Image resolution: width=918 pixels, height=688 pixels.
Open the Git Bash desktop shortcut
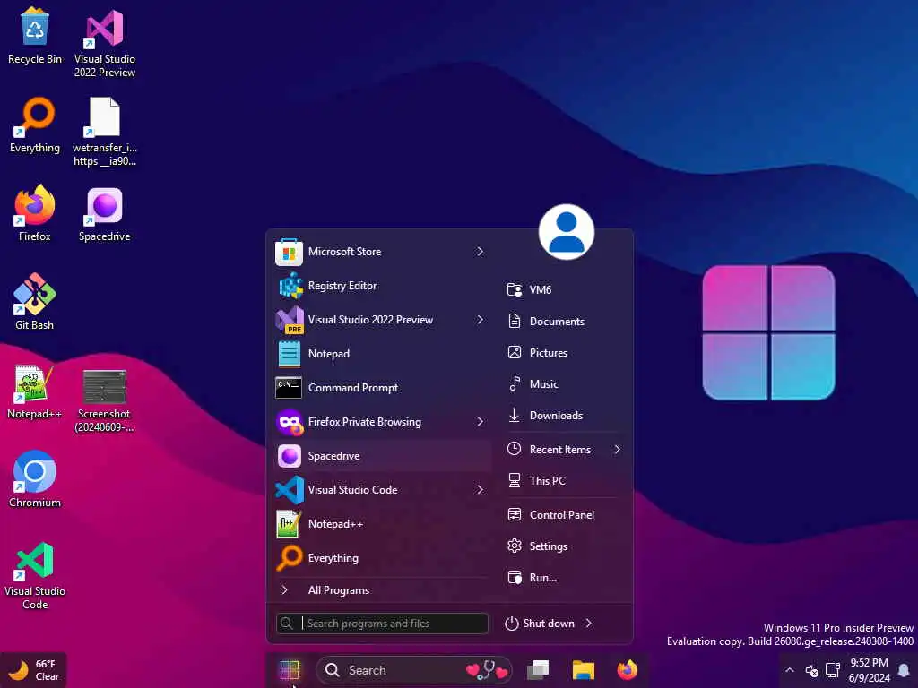tap(35, 302)
